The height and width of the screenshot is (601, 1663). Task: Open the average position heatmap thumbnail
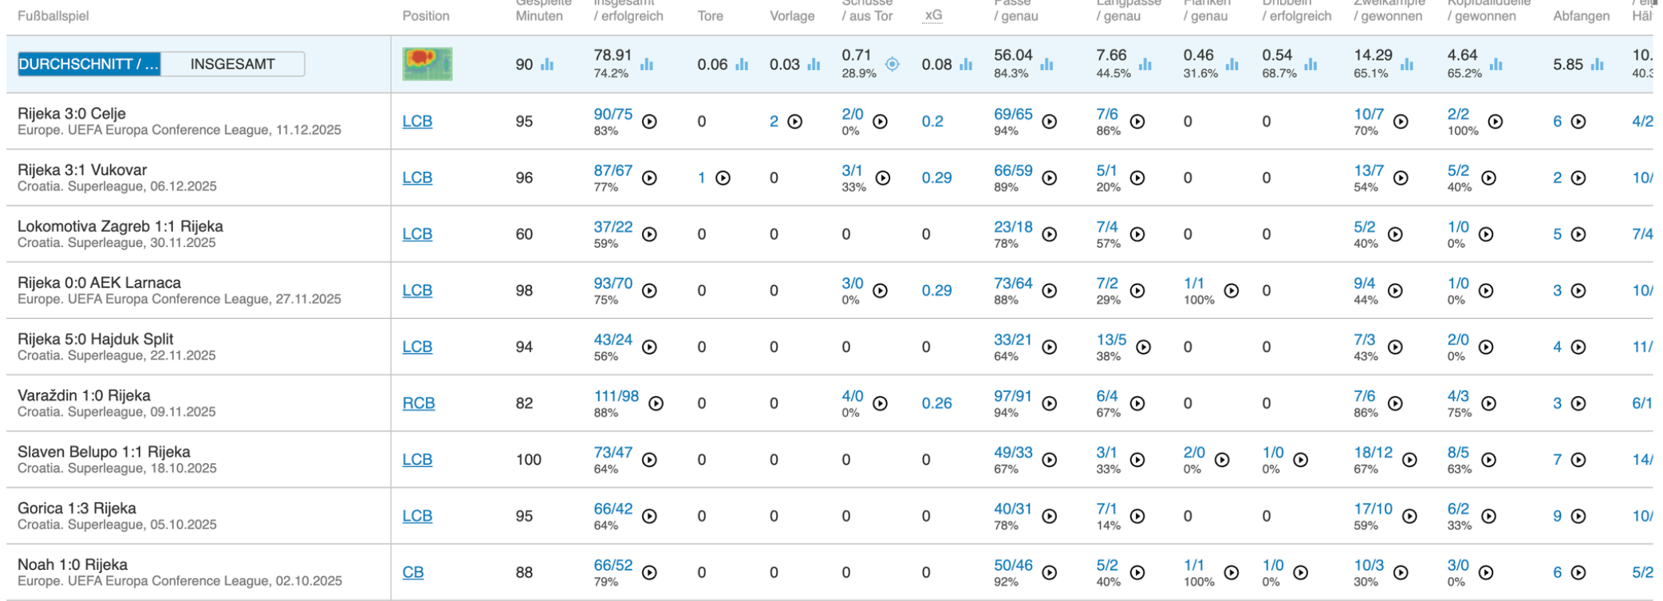click(x=427, y=65)
